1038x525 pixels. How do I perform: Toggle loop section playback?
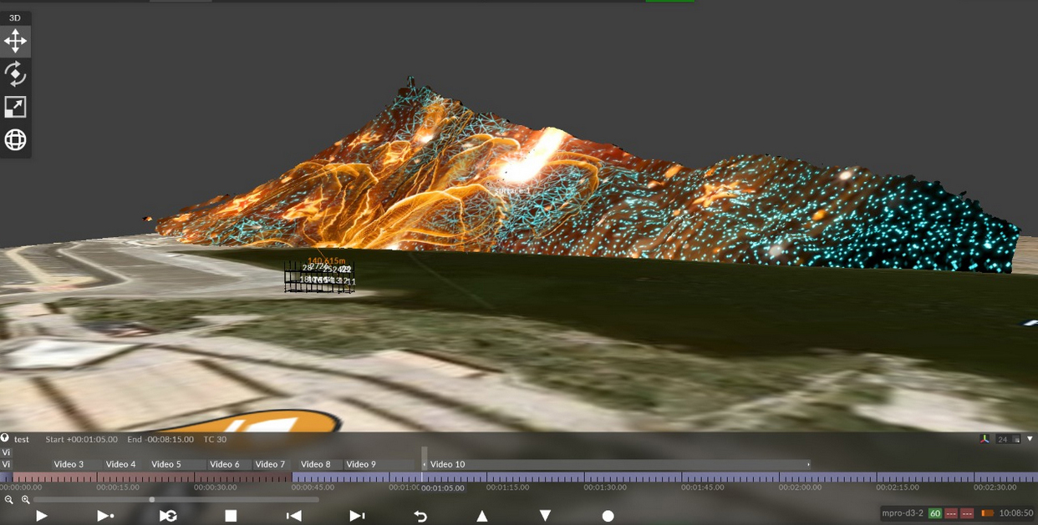[168, 516]
